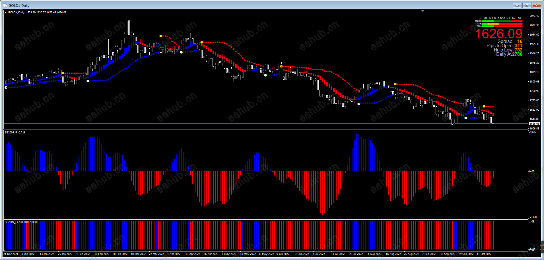Screen dimensions: 544x260
Task: Click the STR row label
Action: coord(479,24)
